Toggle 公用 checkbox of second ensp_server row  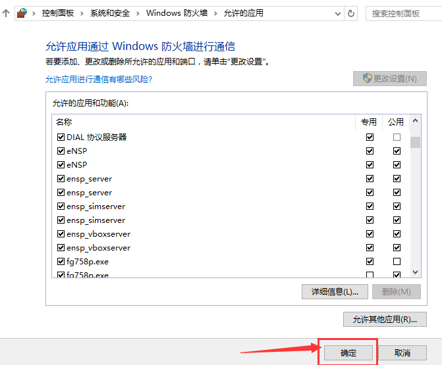397,192
